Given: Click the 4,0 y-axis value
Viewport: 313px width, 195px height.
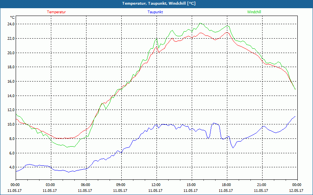Looking at the screenshot, I should click(x=12, y=167).
